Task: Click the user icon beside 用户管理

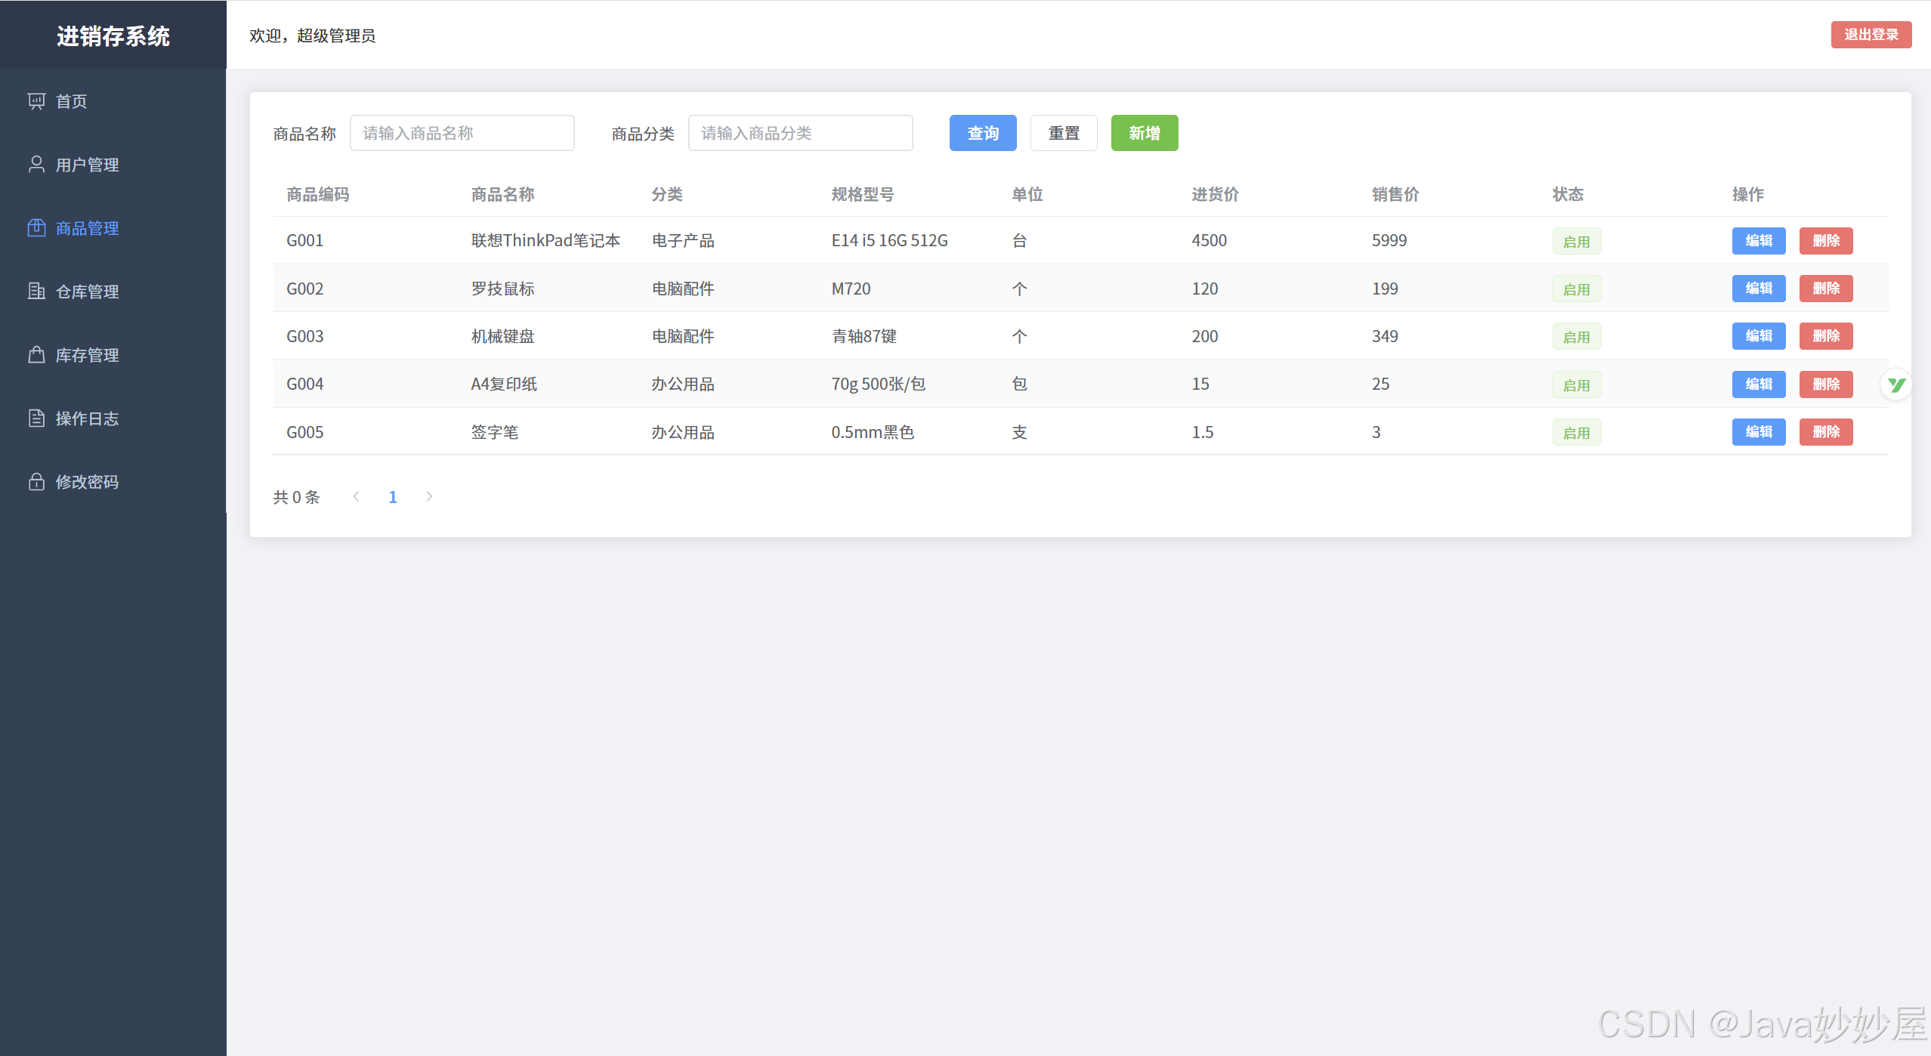Action: (36, 165)
